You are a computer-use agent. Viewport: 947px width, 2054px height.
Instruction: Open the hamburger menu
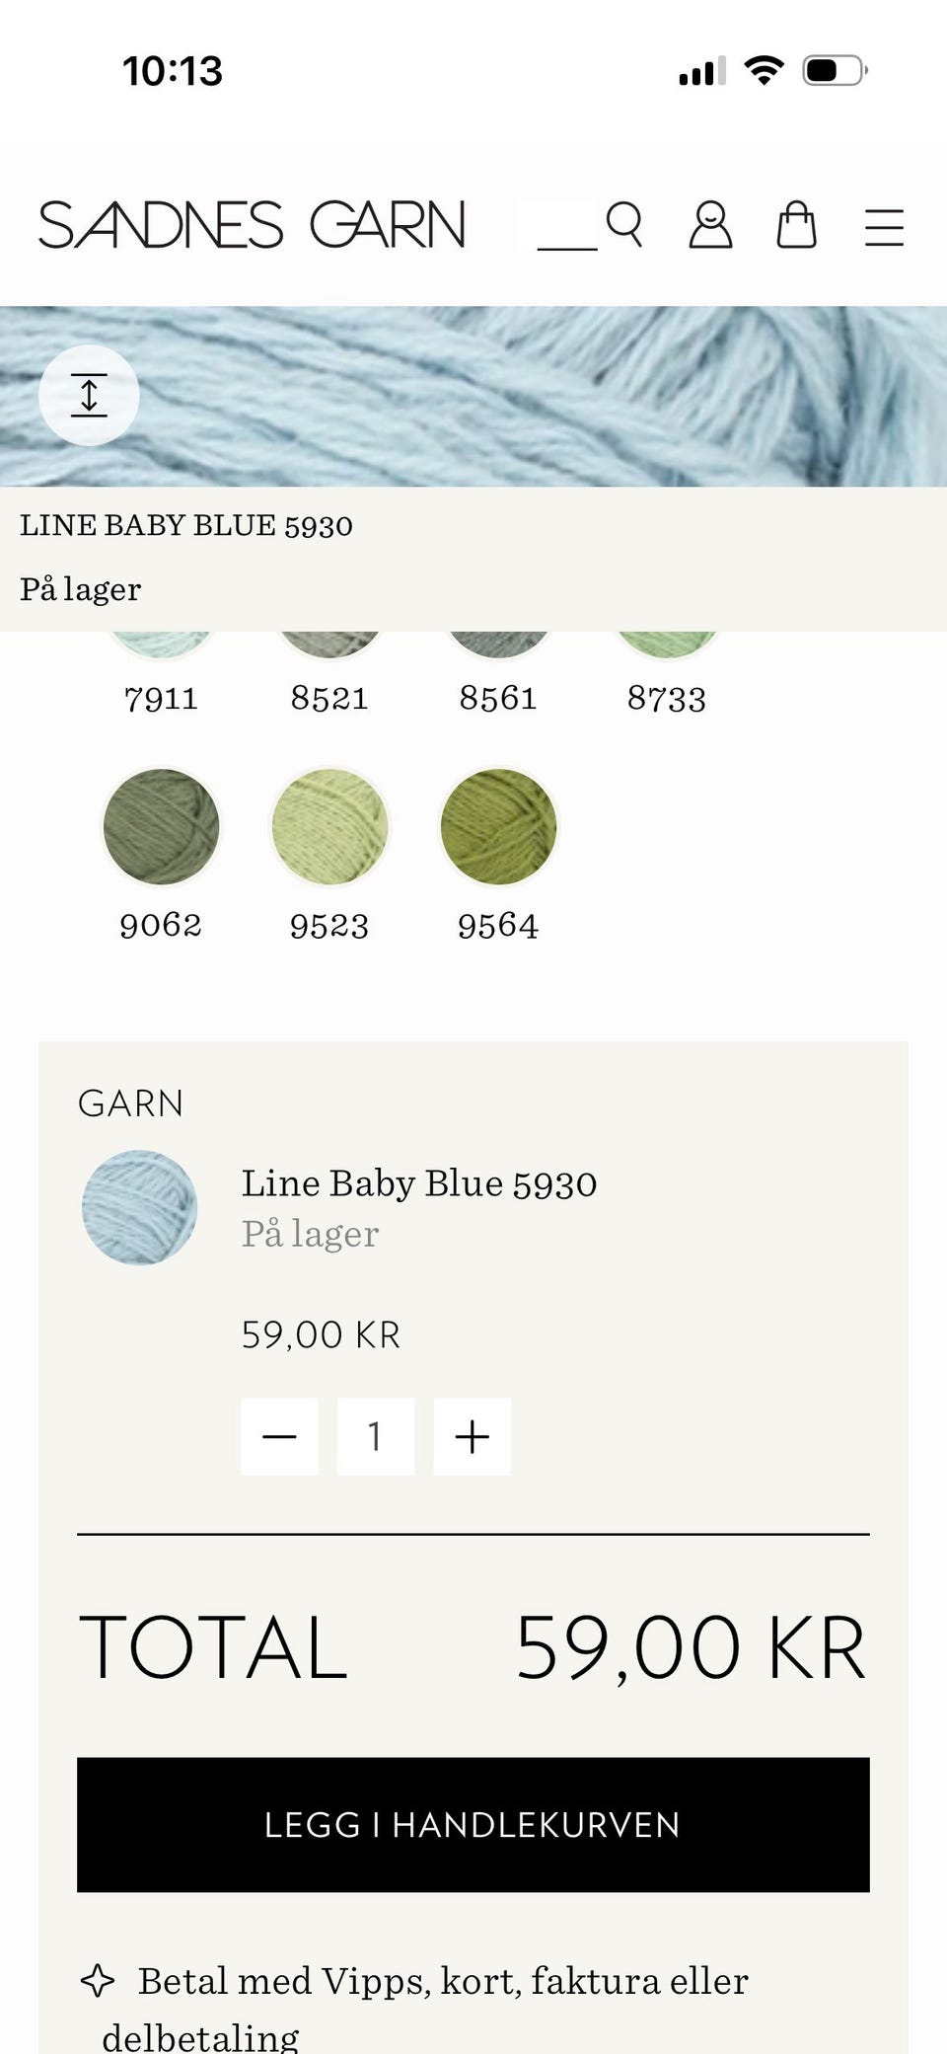[884, 226]
